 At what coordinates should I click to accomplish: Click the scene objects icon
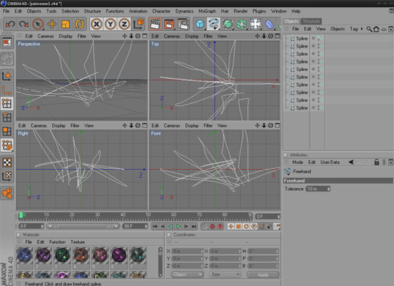point(255,24)
